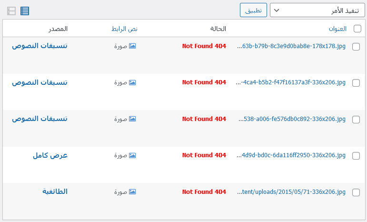Click Not Found 404 status in 71-336x206 row
Screen dimensions: 367x222
[x=204, y=192]
